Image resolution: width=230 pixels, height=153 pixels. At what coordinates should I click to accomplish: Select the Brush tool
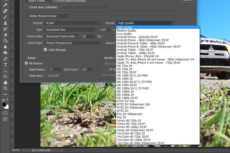pos(5,17)
